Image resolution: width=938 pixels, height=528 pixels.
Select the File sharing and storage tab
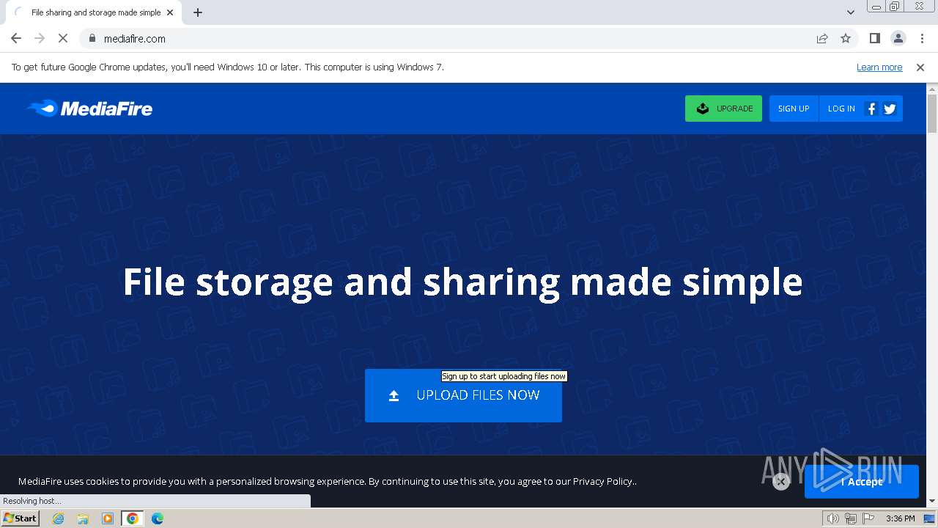pyautogui.click(x=93, y=12)
